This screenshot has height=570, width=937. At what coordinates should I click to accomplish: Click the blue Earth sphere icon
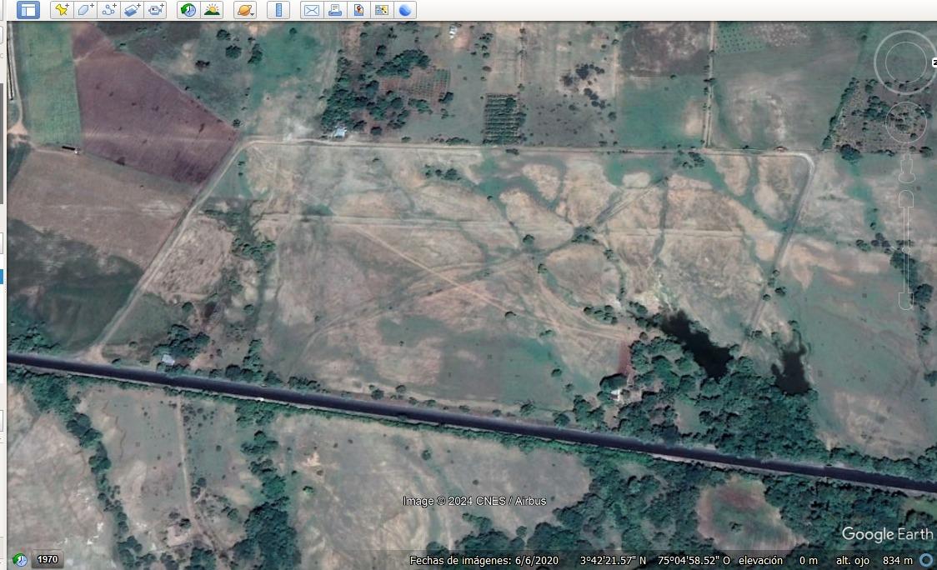(405, 10)
